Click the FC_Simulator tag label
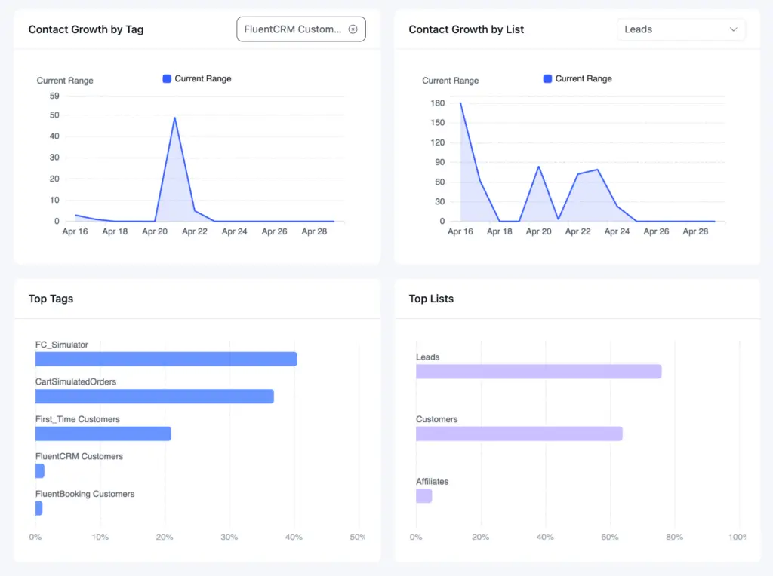The image size is (773, 576). click(62, 345)
